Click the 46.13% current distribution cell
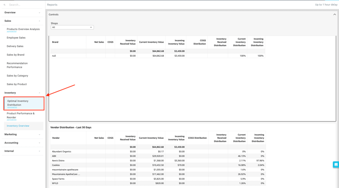This screenshot has height=188, width=339. click(242, 156)
